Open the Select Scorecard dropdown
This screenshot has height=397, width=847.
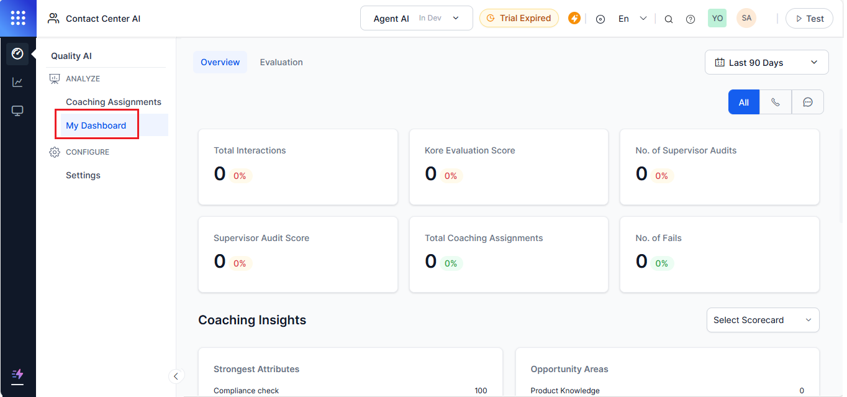763,320
